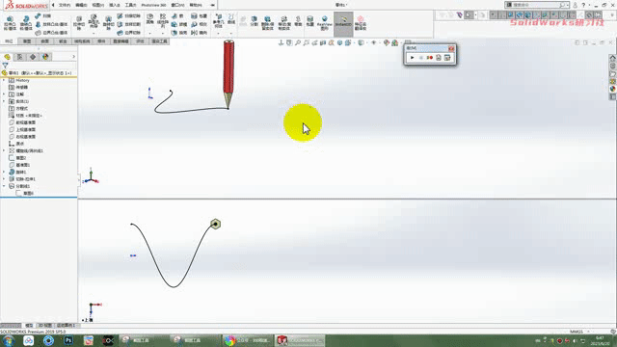Select 基准面1 in the feature tree
This screenshot has height=347, width=617.
click(x=23, y=165)
